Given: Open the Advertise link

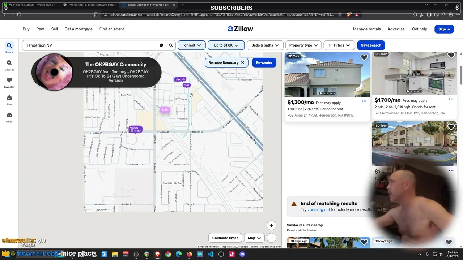Looking at the screenshot, I should pos(396,29).
